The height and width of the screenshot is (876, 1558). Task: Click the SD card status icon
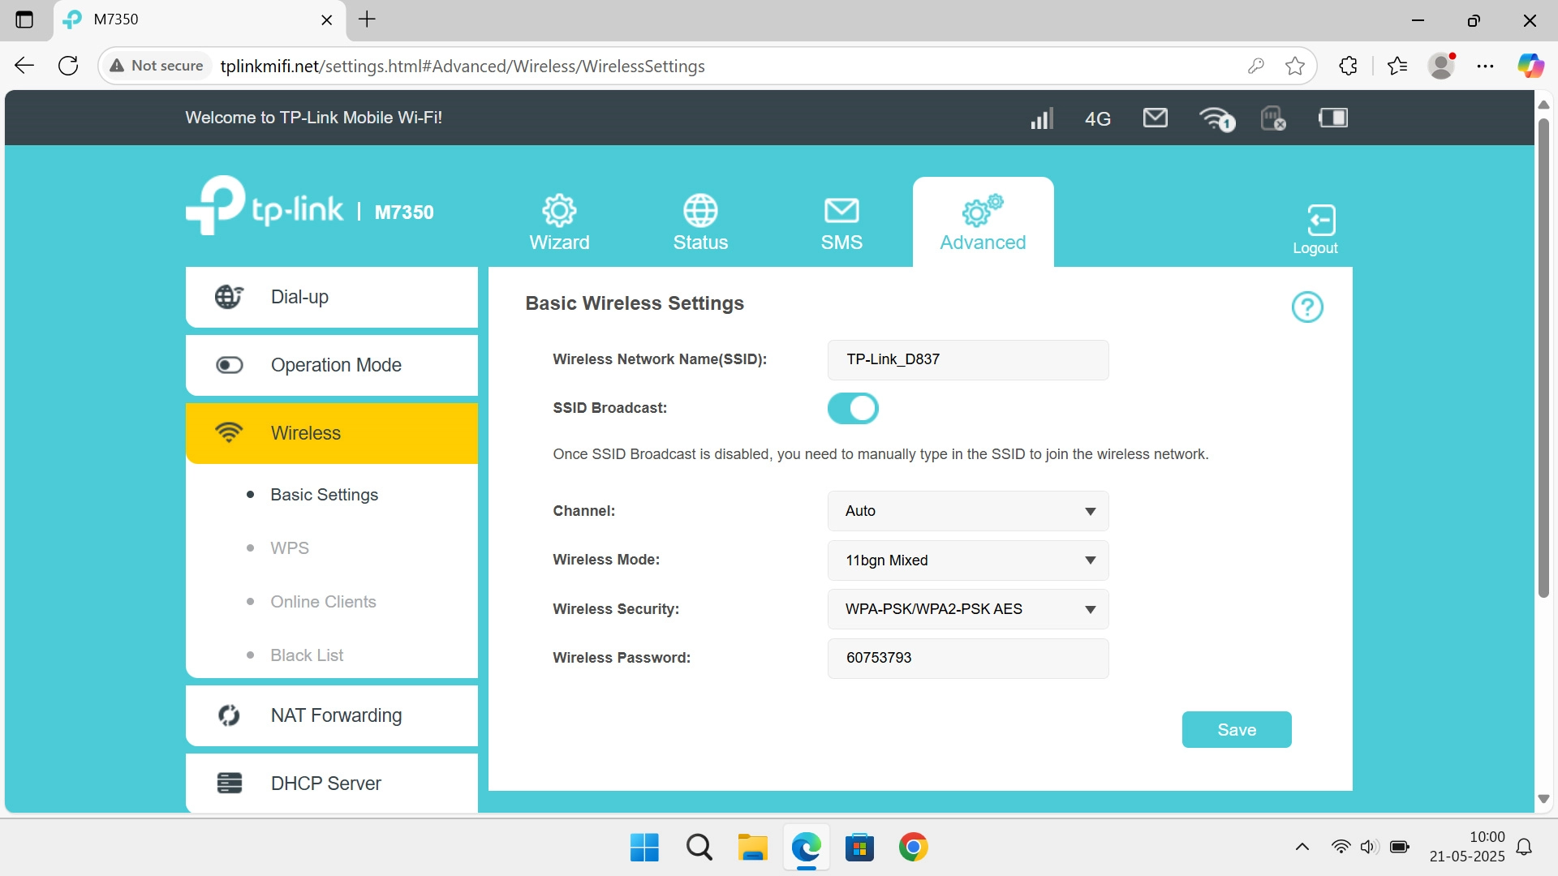[1272, 118]
